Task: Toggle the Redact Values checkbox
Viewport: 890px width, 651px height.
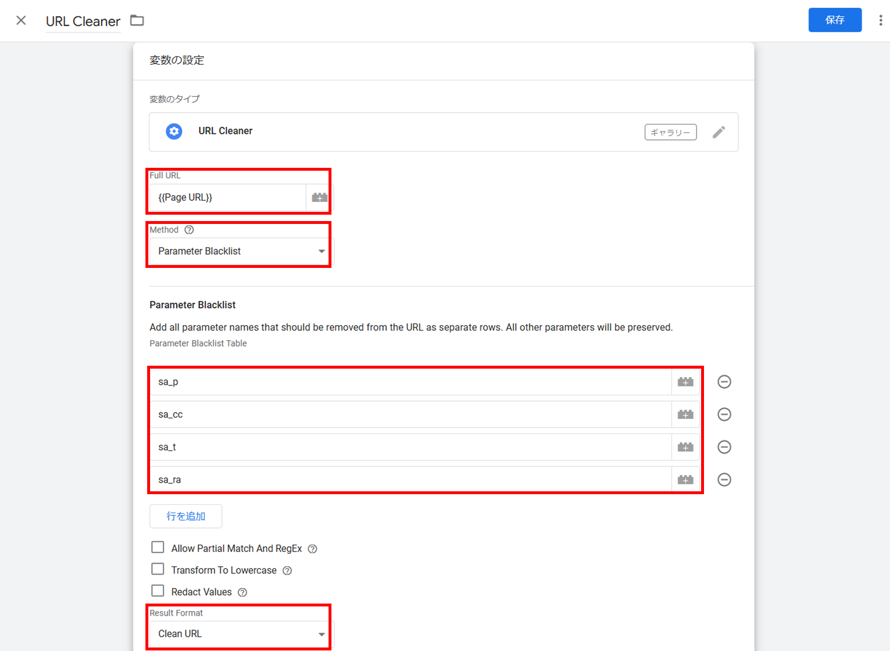Action: pos(158,591)
